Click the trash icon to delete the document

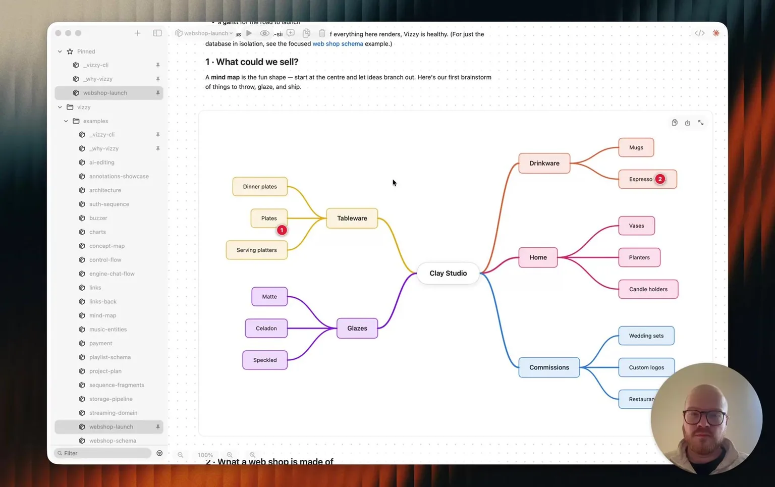322,33
